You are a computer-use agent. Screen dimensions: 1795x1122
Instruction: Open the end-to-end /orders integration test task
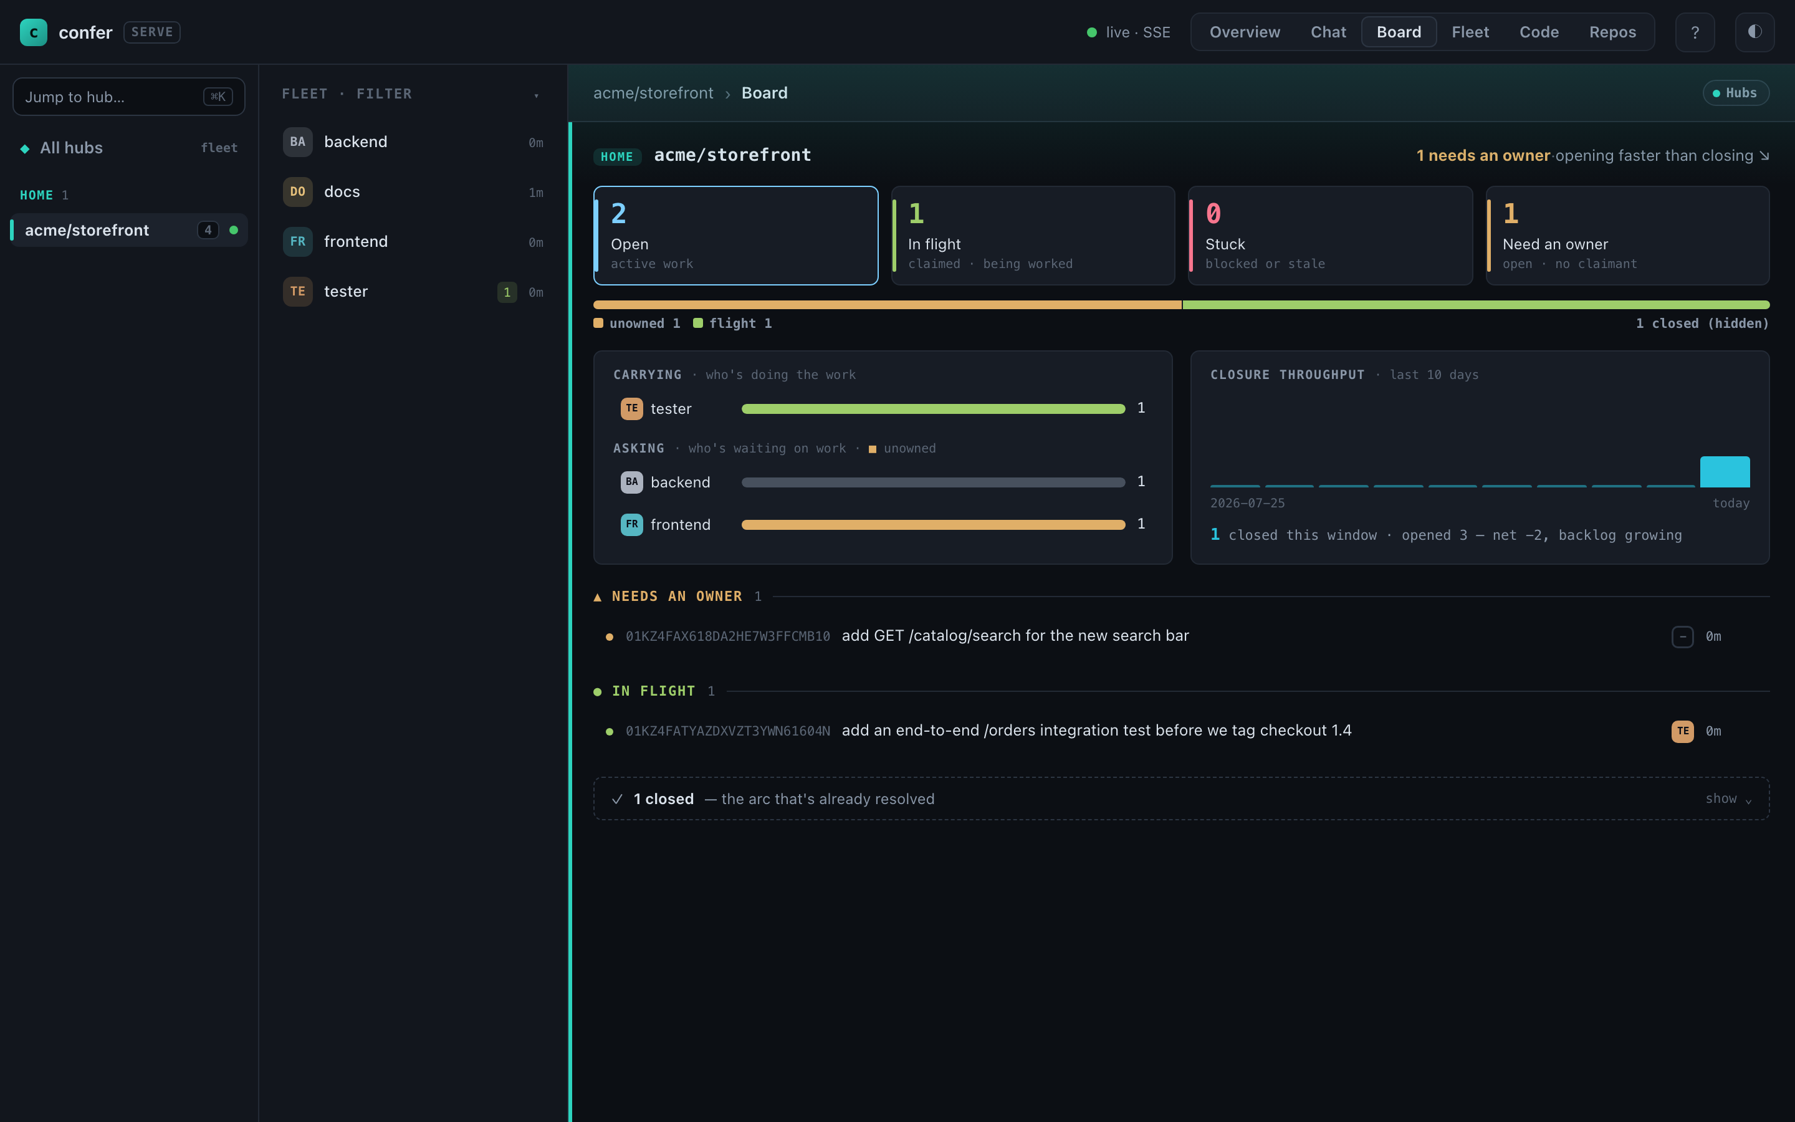tap(1181, 731)
